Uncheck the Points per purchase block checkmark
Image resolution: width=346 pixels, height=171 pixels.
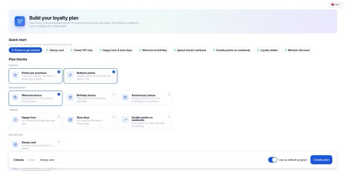[59, 72]
